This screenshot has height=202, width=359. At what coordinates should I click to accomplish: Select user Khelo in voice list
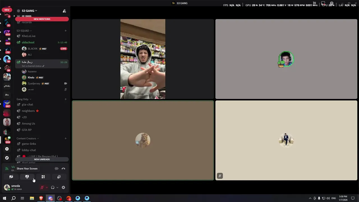(x=31, y=77)
